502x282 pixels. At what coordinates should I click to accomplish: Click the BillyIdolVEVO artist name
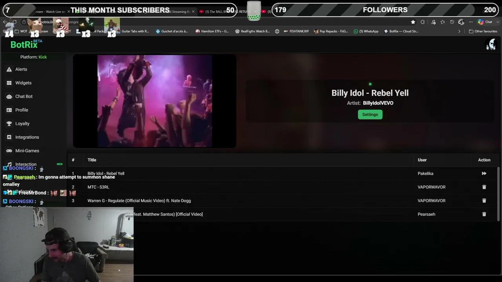(378, 103)
